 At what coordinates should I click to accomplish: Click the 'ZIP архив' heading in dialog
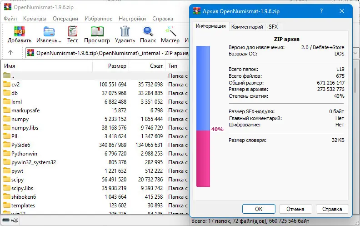[287, 39]
